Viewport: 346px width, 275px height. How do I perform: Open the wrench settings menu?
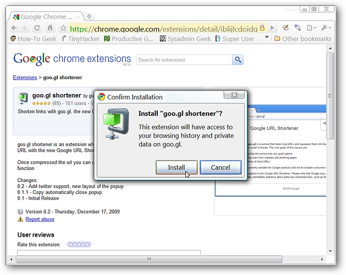[x=326, y=28]
